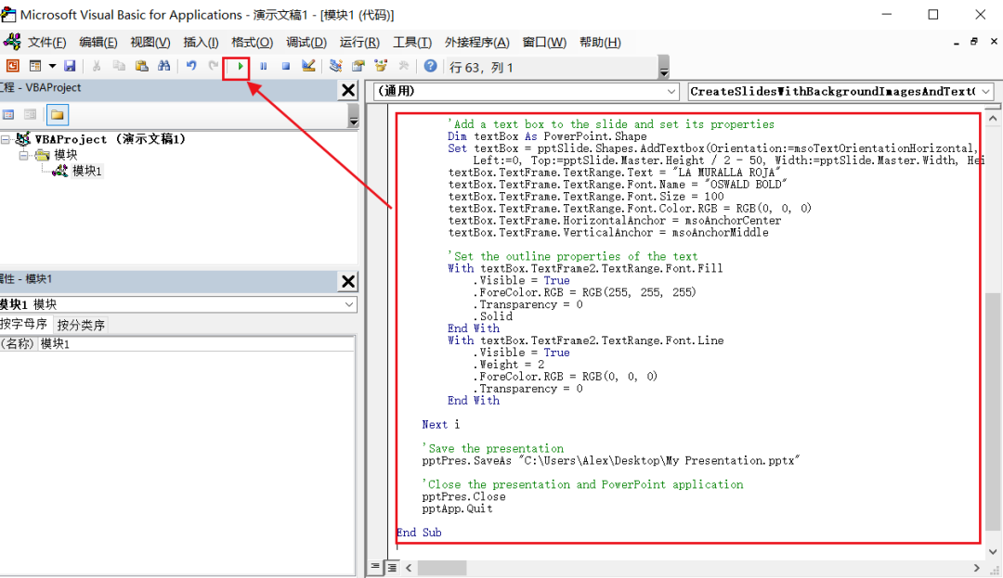The width and height of the screenshot is (1003, 578).
Task: Open the 工具(T) menu
Action: [x=412, y=42]
